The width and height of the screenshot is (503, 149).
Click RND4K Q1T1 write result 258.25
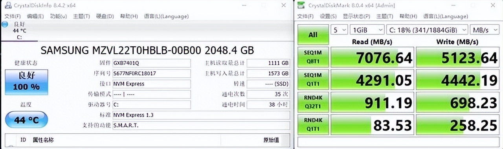pyautogui.click(x=458, y=125)
